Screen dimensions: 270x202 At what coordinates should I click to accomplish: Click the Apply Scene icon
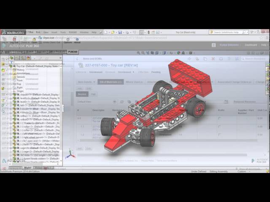184,53
